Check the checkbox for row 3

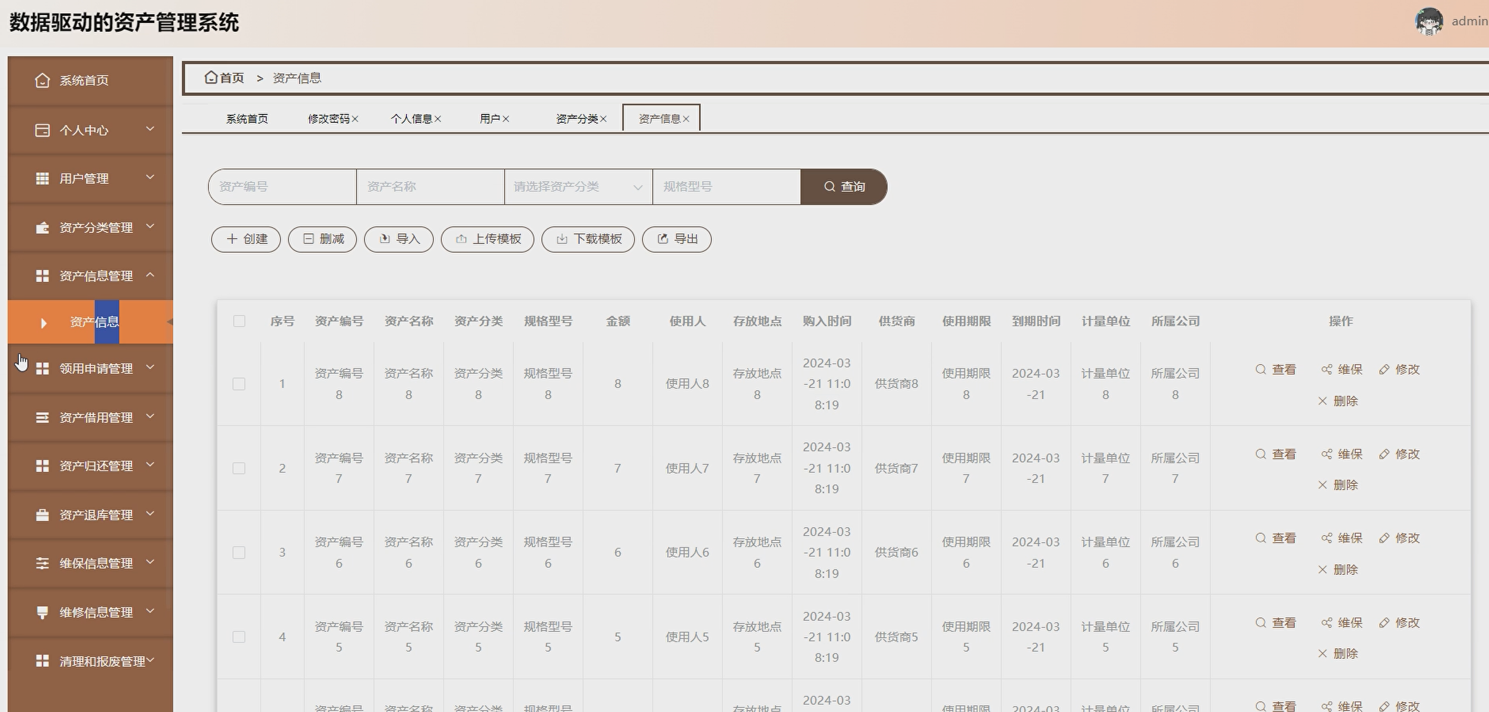(x=239, y=553)
